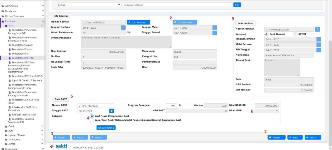The height and width of the screenshot is (150, 332).
Task: Click the Nomor Jaminan search icon
Action: tap(318, 29)
